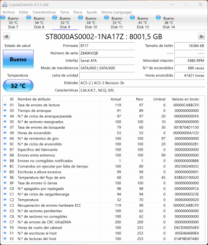Click the Interfaz field Serial ATA

tap(107, 61)
